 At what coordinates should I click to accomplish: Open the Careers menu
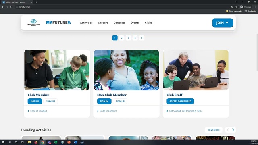pos(103,23)
